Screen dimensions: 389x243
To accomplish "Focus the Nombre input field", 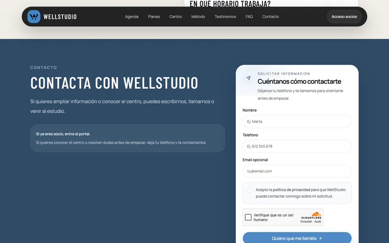I will pos(297,122).
